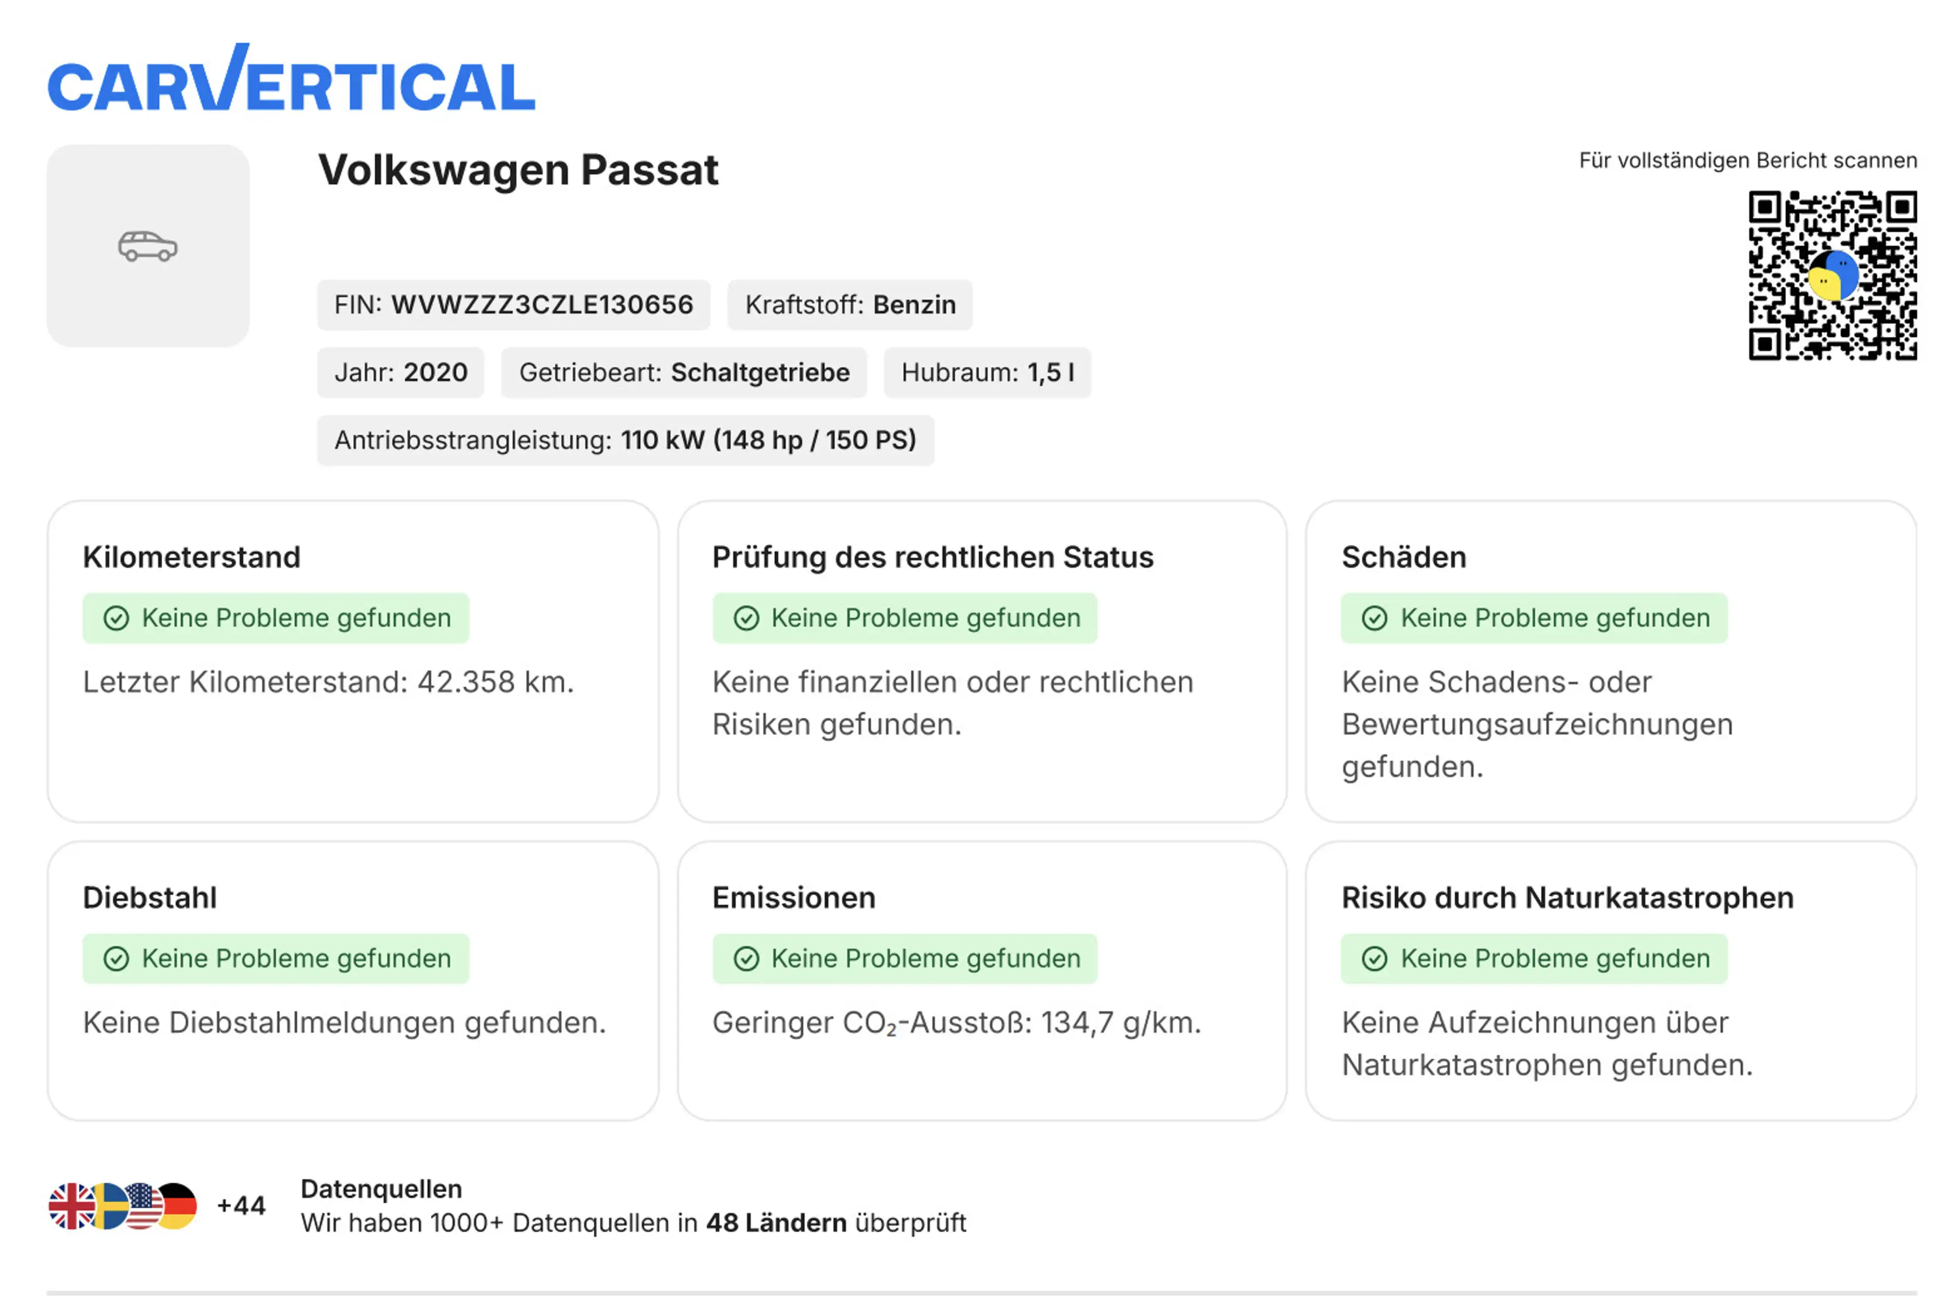Click the Volkswagen Passat title

(x=517, y=170)
